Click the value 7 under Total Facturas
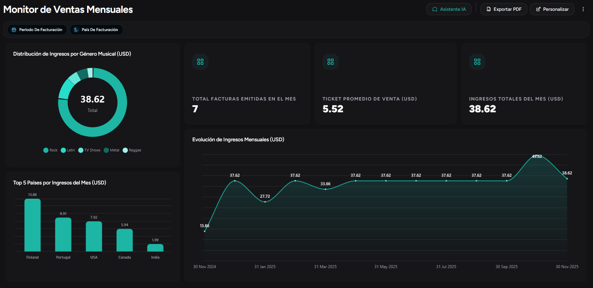 click(x=195, y=109)
